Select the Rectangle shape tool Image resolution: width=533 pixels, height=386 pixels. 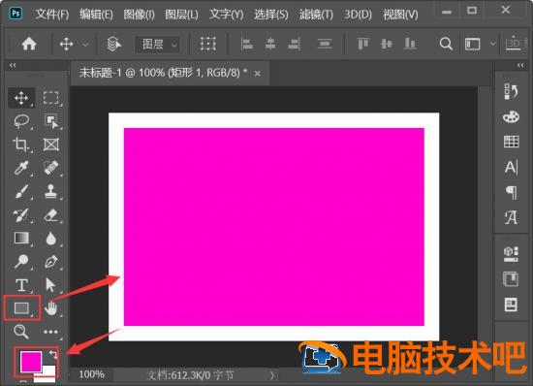click(21, 308)
